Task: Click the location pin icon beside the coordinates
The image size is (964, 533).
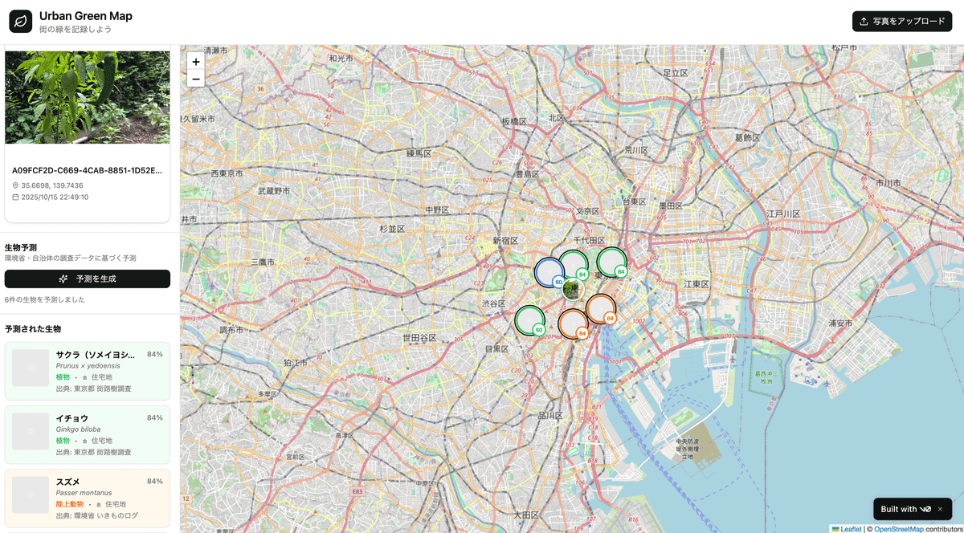Action: coord(15,185)
